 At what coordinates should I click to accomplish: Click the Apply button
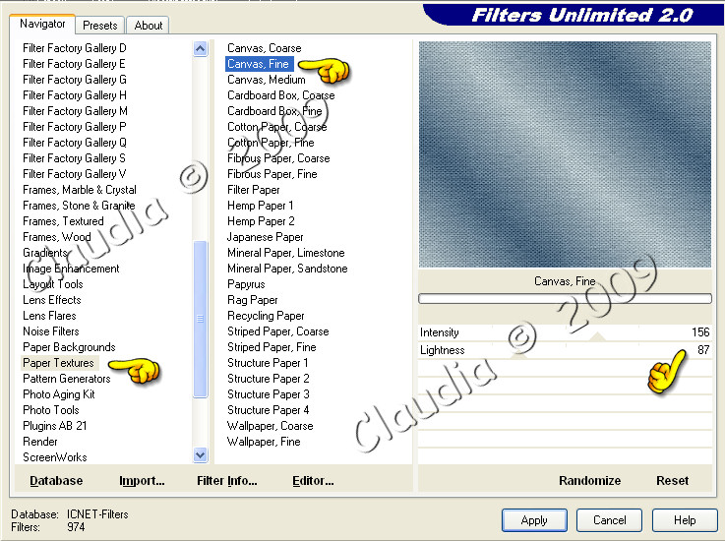point(534,520)
